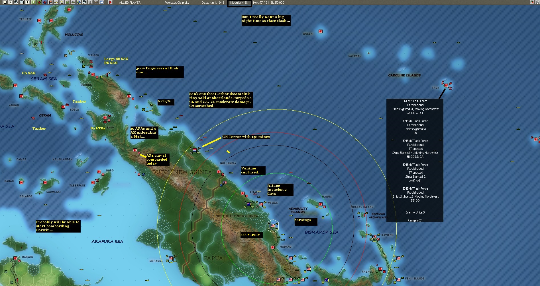Click the ALLIED PLAYER label

click(x=130, y=3)
